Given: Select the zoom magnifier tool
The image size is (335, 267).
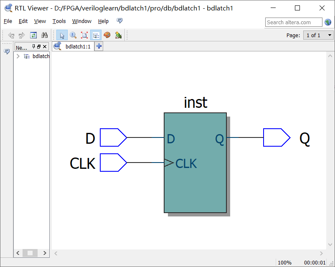Looking at the screenshot, I should (x=73, y=35).
